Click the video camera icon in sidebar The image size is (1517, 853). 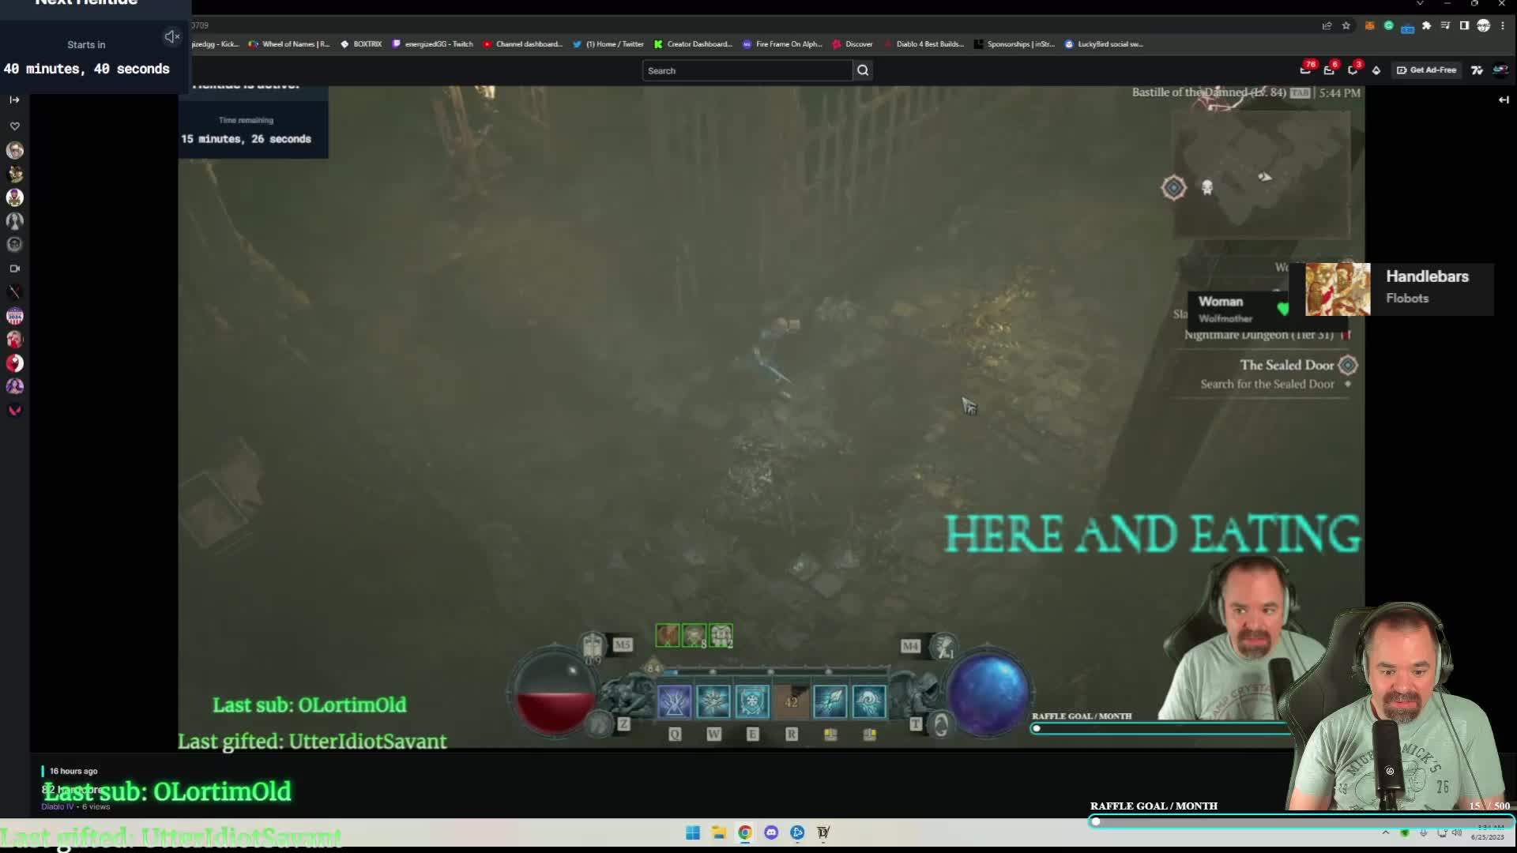tap(14, 269)
